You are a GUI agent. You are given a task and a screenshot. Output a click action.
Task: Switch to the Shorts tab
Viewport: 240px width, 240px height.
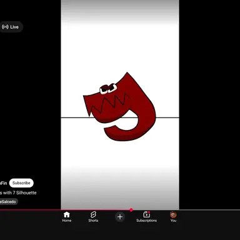click(93, 217)
